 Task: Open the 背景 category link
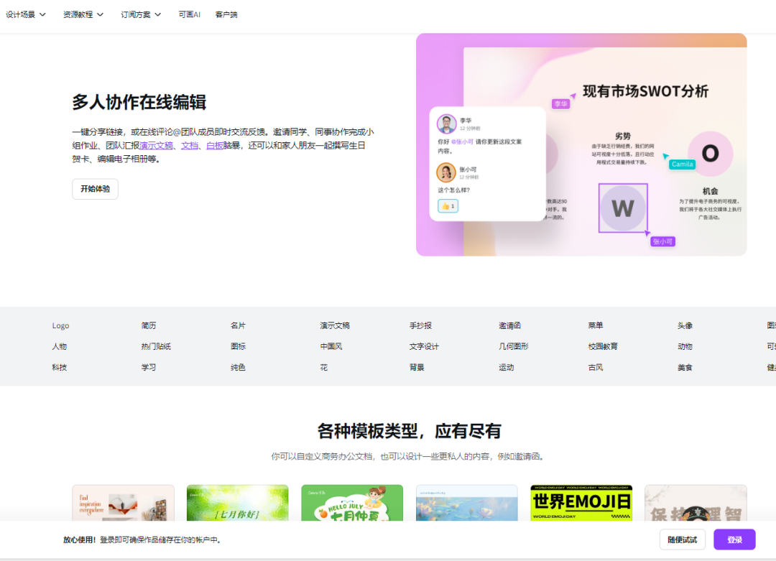[417, 367]
